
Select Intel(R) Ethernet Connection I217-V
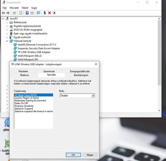click(37, 45)
